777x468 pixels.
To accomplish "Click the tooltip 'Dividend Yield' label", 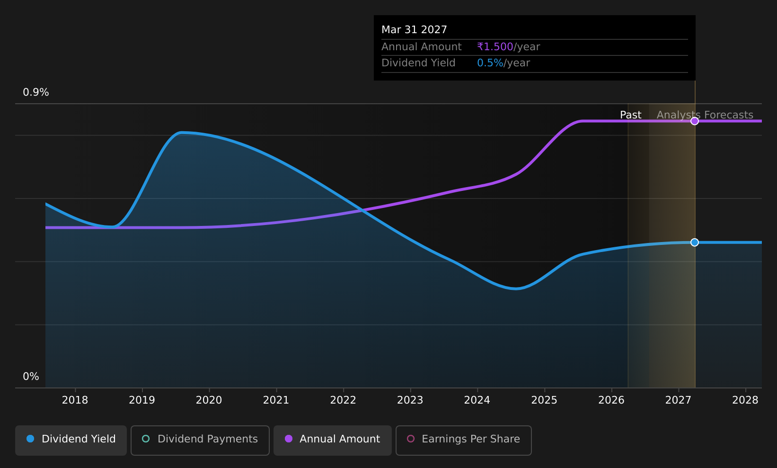I will (418, 63).
